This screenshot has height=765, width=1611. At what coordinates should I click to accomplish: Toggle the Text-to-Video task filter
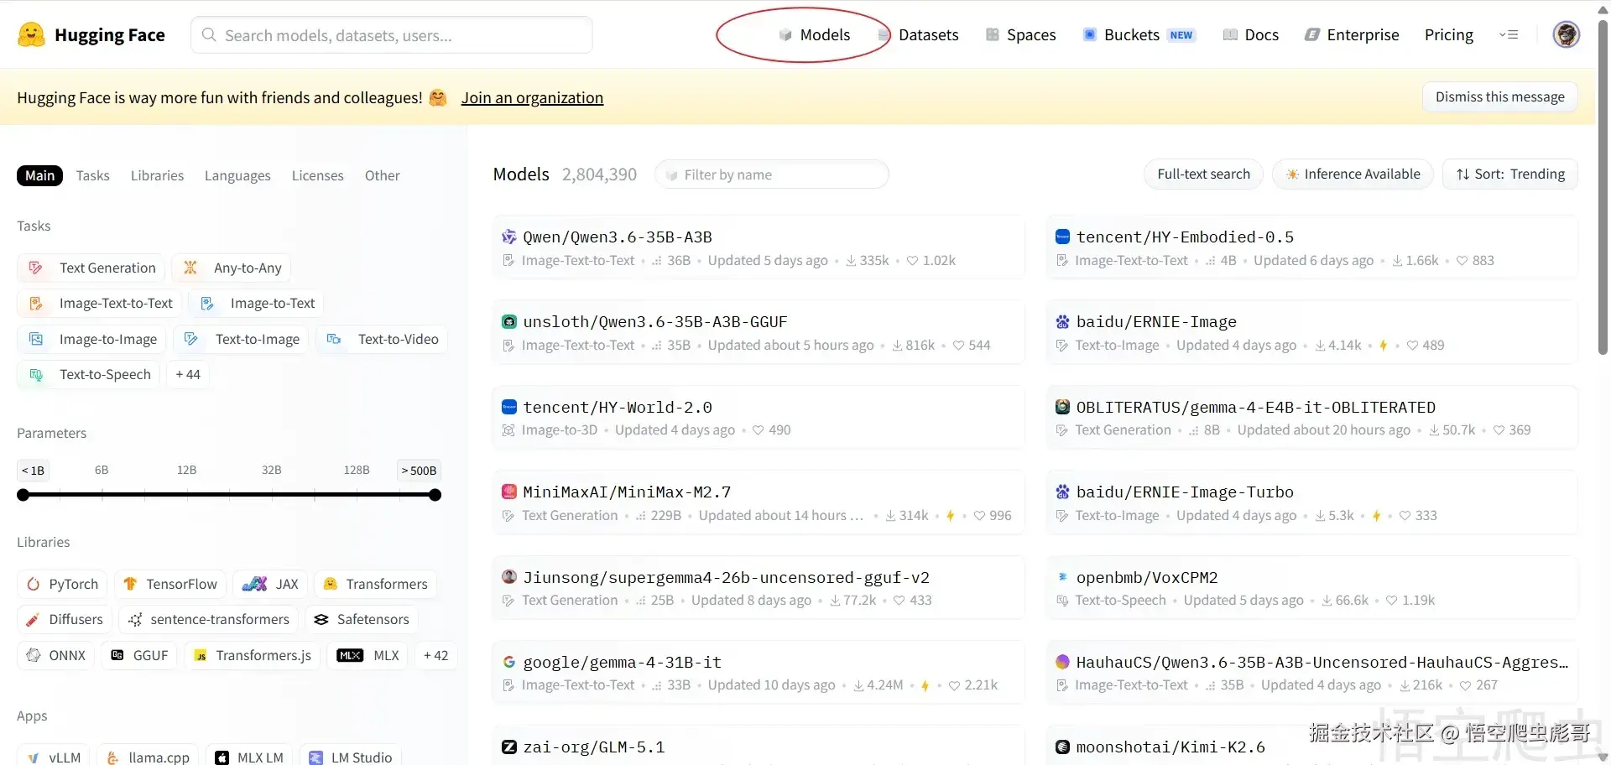pyautogui.click(x=382, y=339)
